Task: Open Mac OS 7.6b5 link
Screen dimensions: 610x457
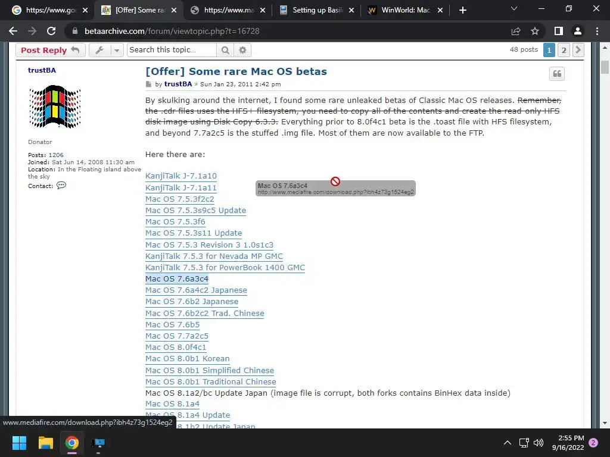Action: pos(172,324)
